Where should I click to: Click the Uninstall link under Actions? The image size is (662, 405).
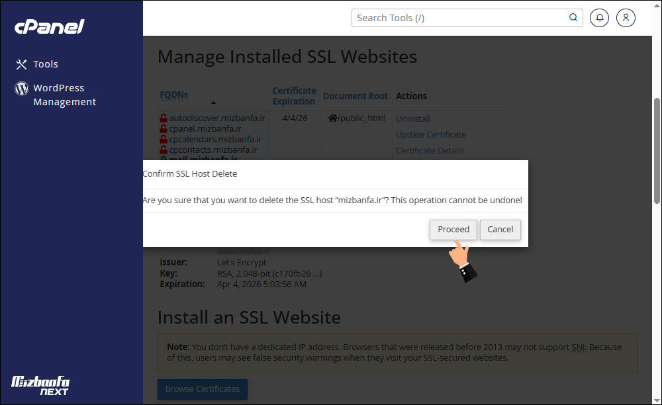[412, 118]
